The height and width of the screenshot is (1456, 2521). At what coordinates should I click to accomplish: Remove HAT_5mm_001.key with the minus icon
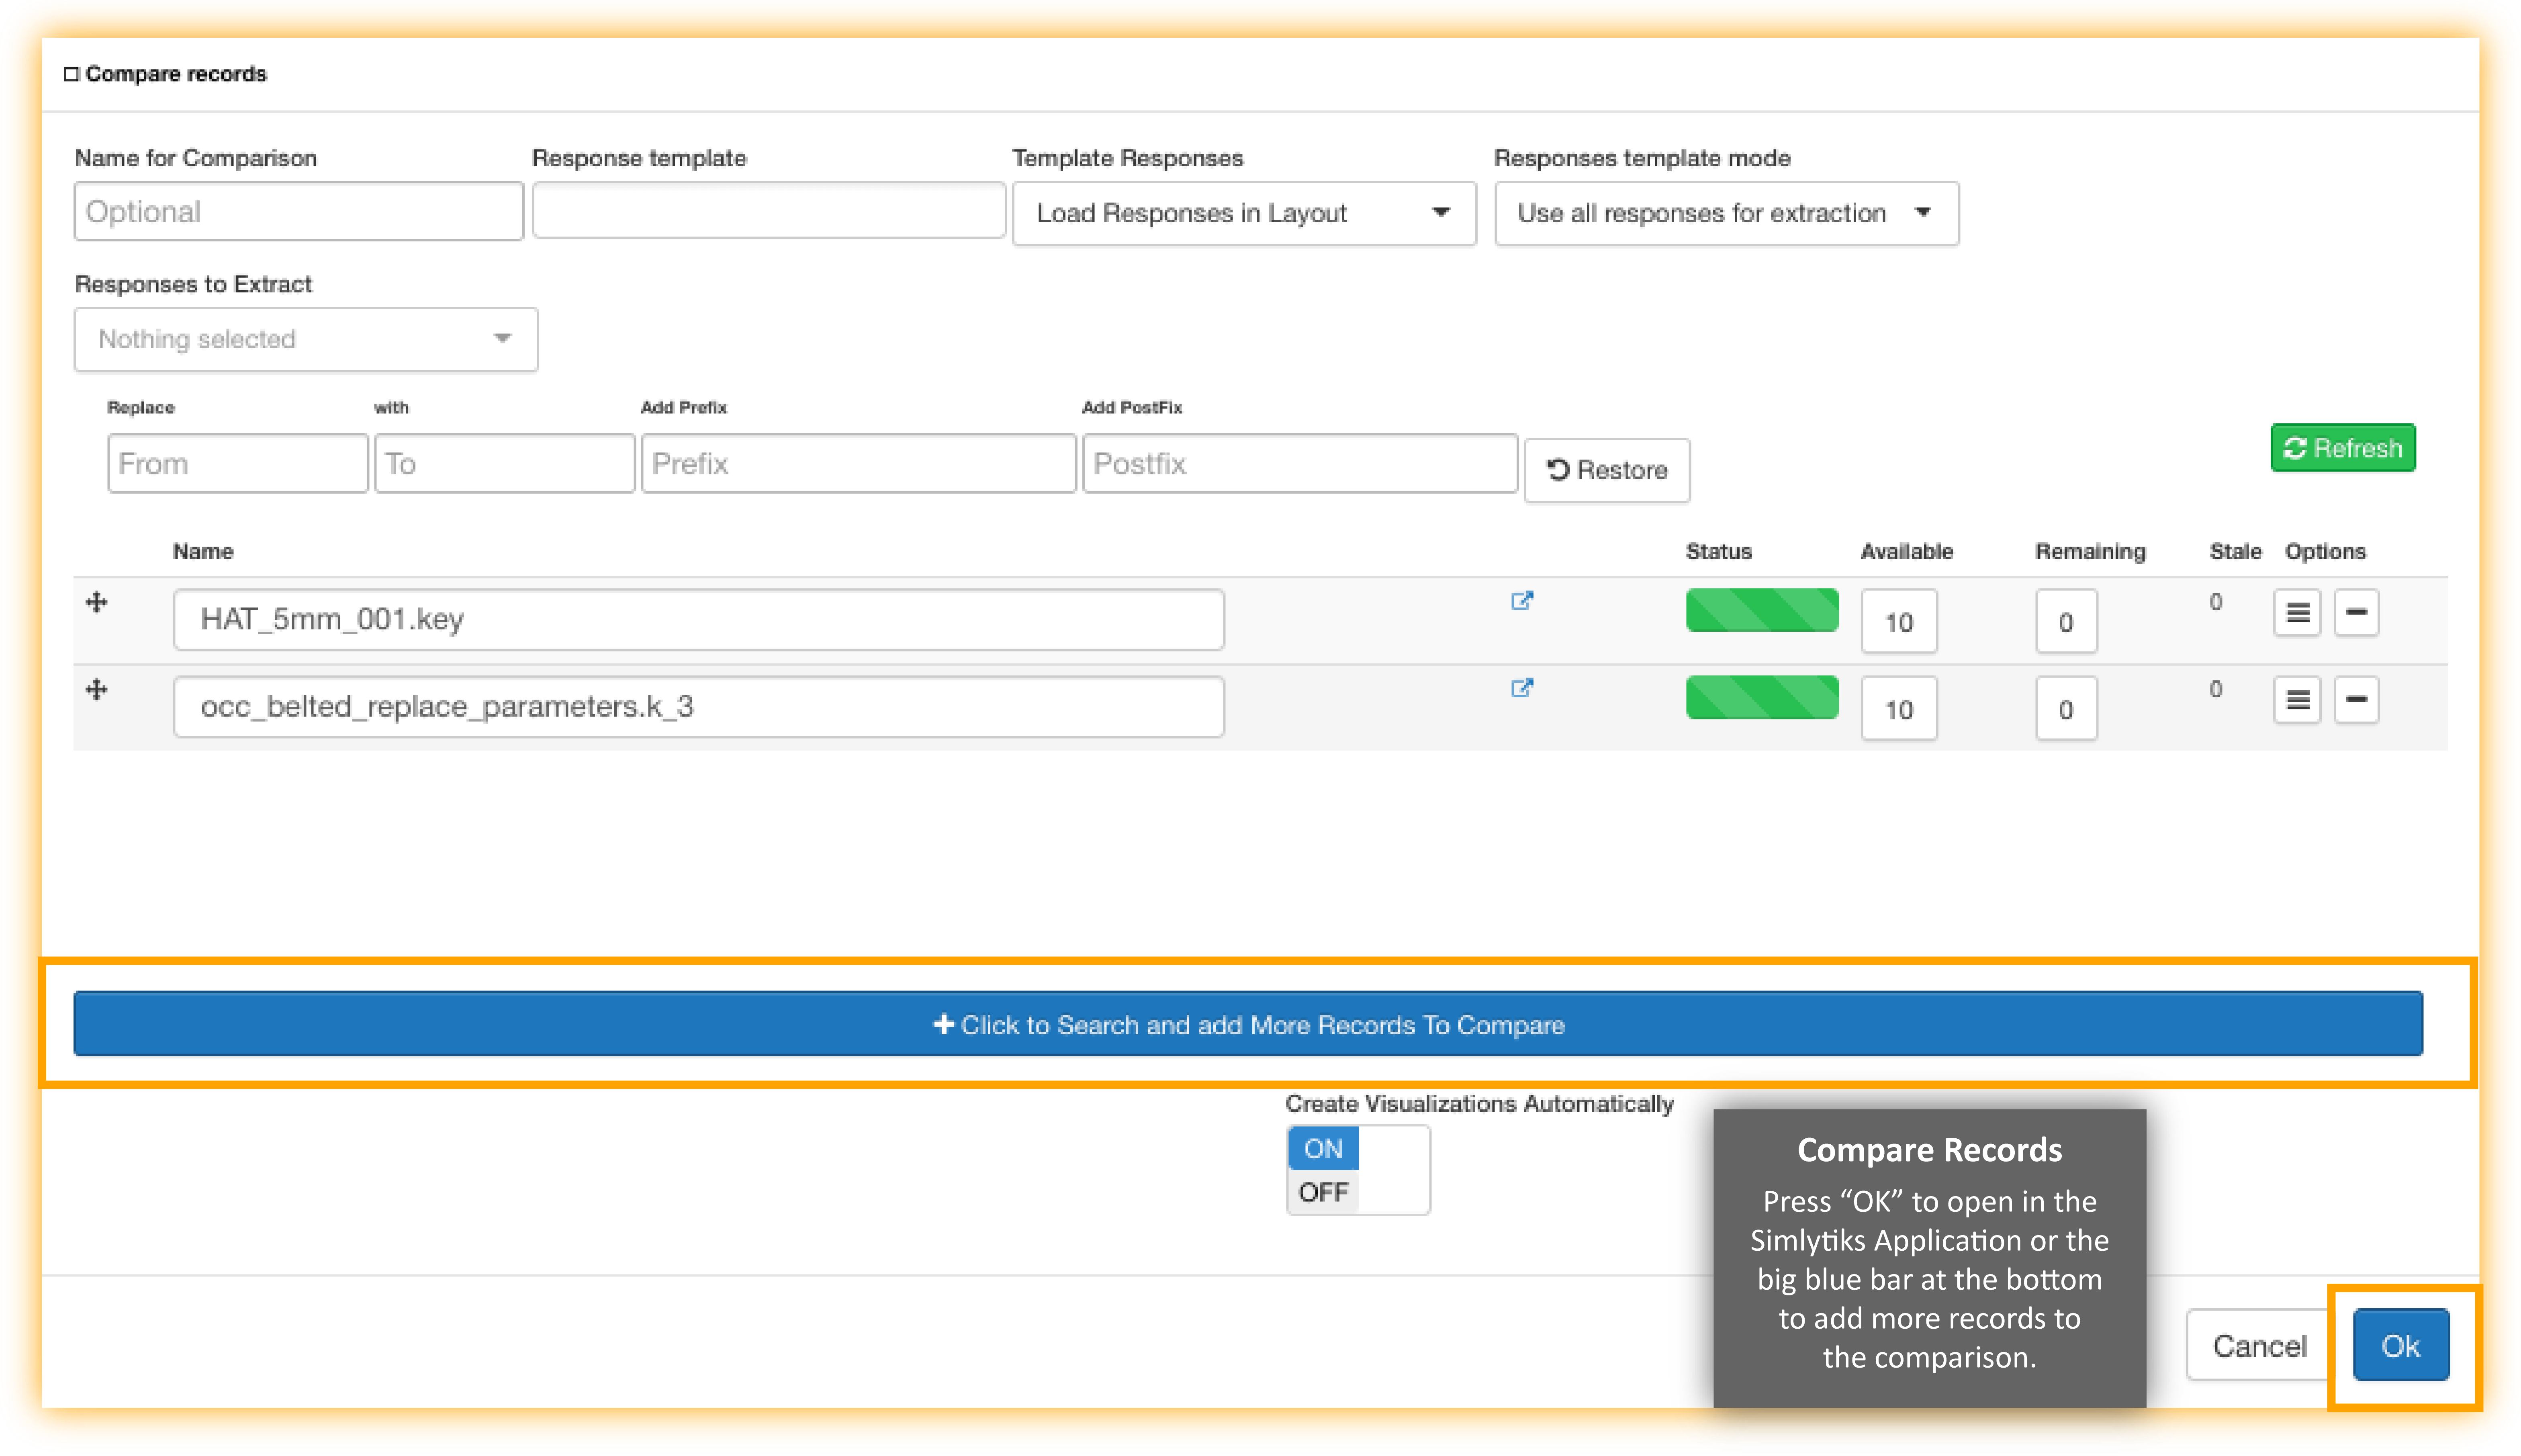2356,612
